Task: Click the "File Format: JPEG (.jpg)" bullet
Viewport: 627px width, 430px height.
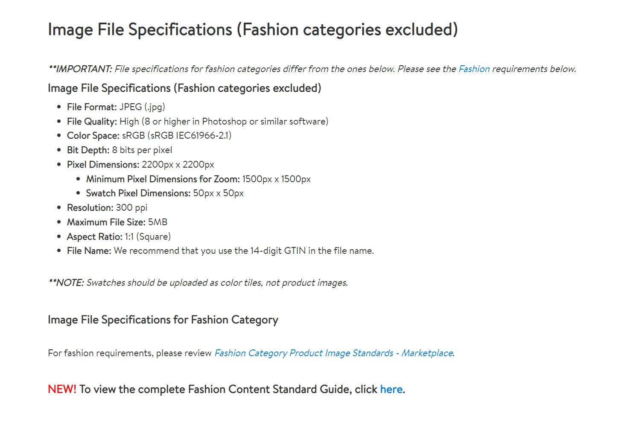Action: [116, 107]
